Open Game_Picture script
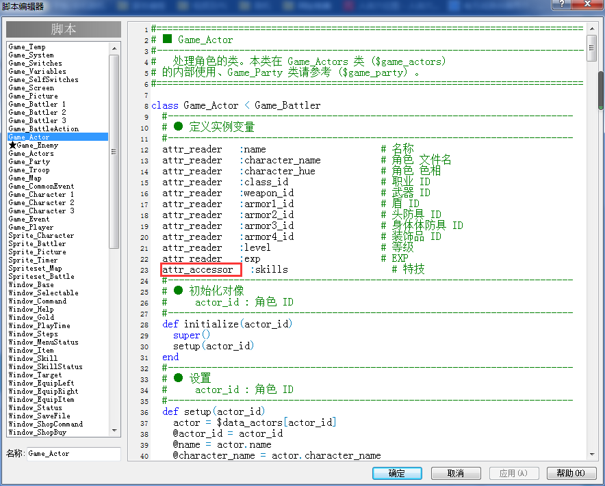Viewport: 605px width, 486px height. coord(33,96)
